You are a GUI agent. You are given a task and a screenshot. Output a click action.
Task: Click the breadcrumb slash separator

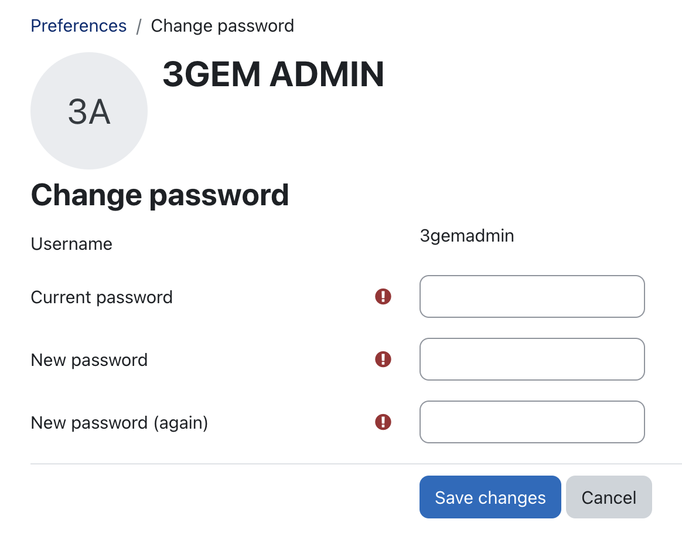point(139,26)
